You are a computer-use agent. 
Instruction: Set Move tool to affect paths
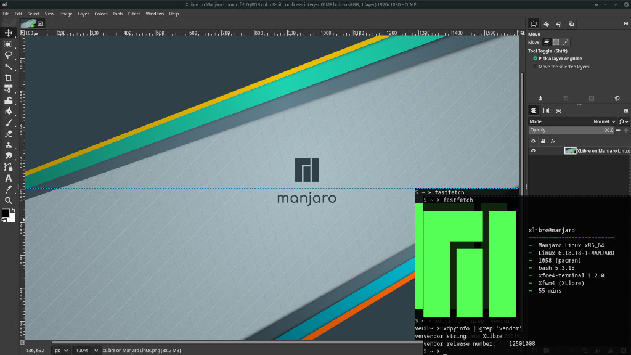coord(566,42)
